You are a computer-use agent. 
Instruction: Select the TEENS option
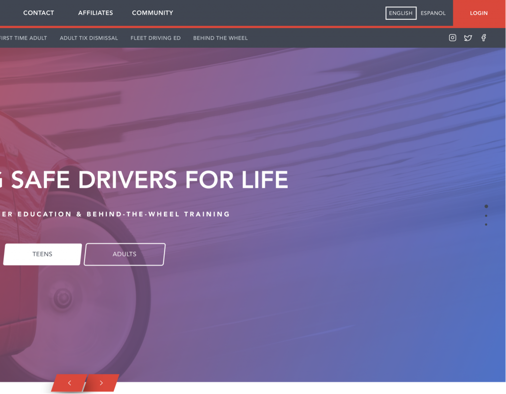click(x=42, y=254)
